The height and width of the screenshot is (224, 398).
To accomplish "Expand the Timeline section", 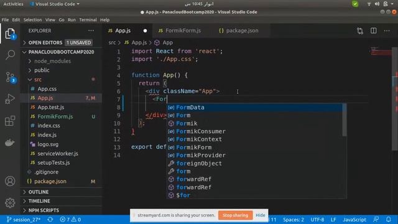I will (x=61, y=201).
